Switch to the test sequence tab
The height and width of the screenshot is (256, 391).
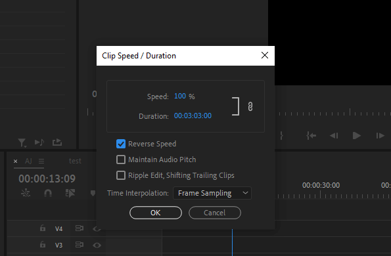[75, 161]
